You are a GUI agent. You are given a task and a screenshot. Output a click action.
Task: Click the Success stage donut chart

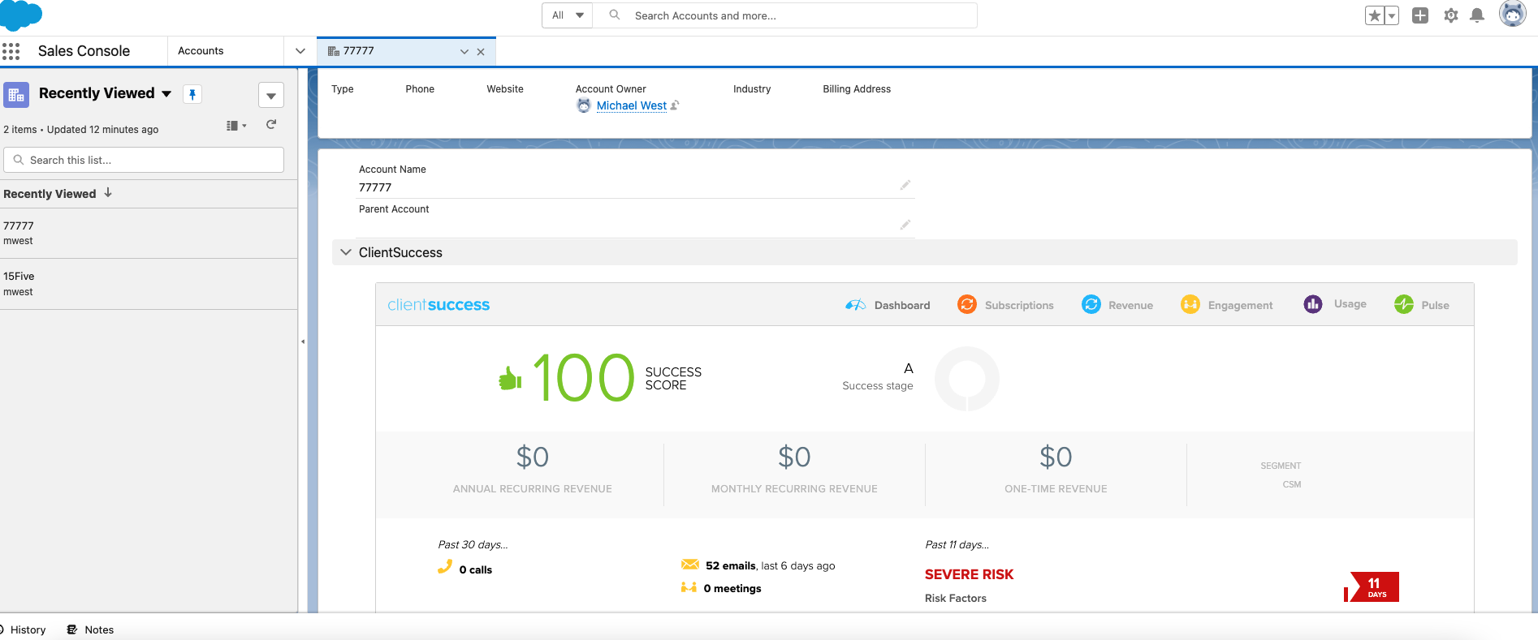pos(967,379)
